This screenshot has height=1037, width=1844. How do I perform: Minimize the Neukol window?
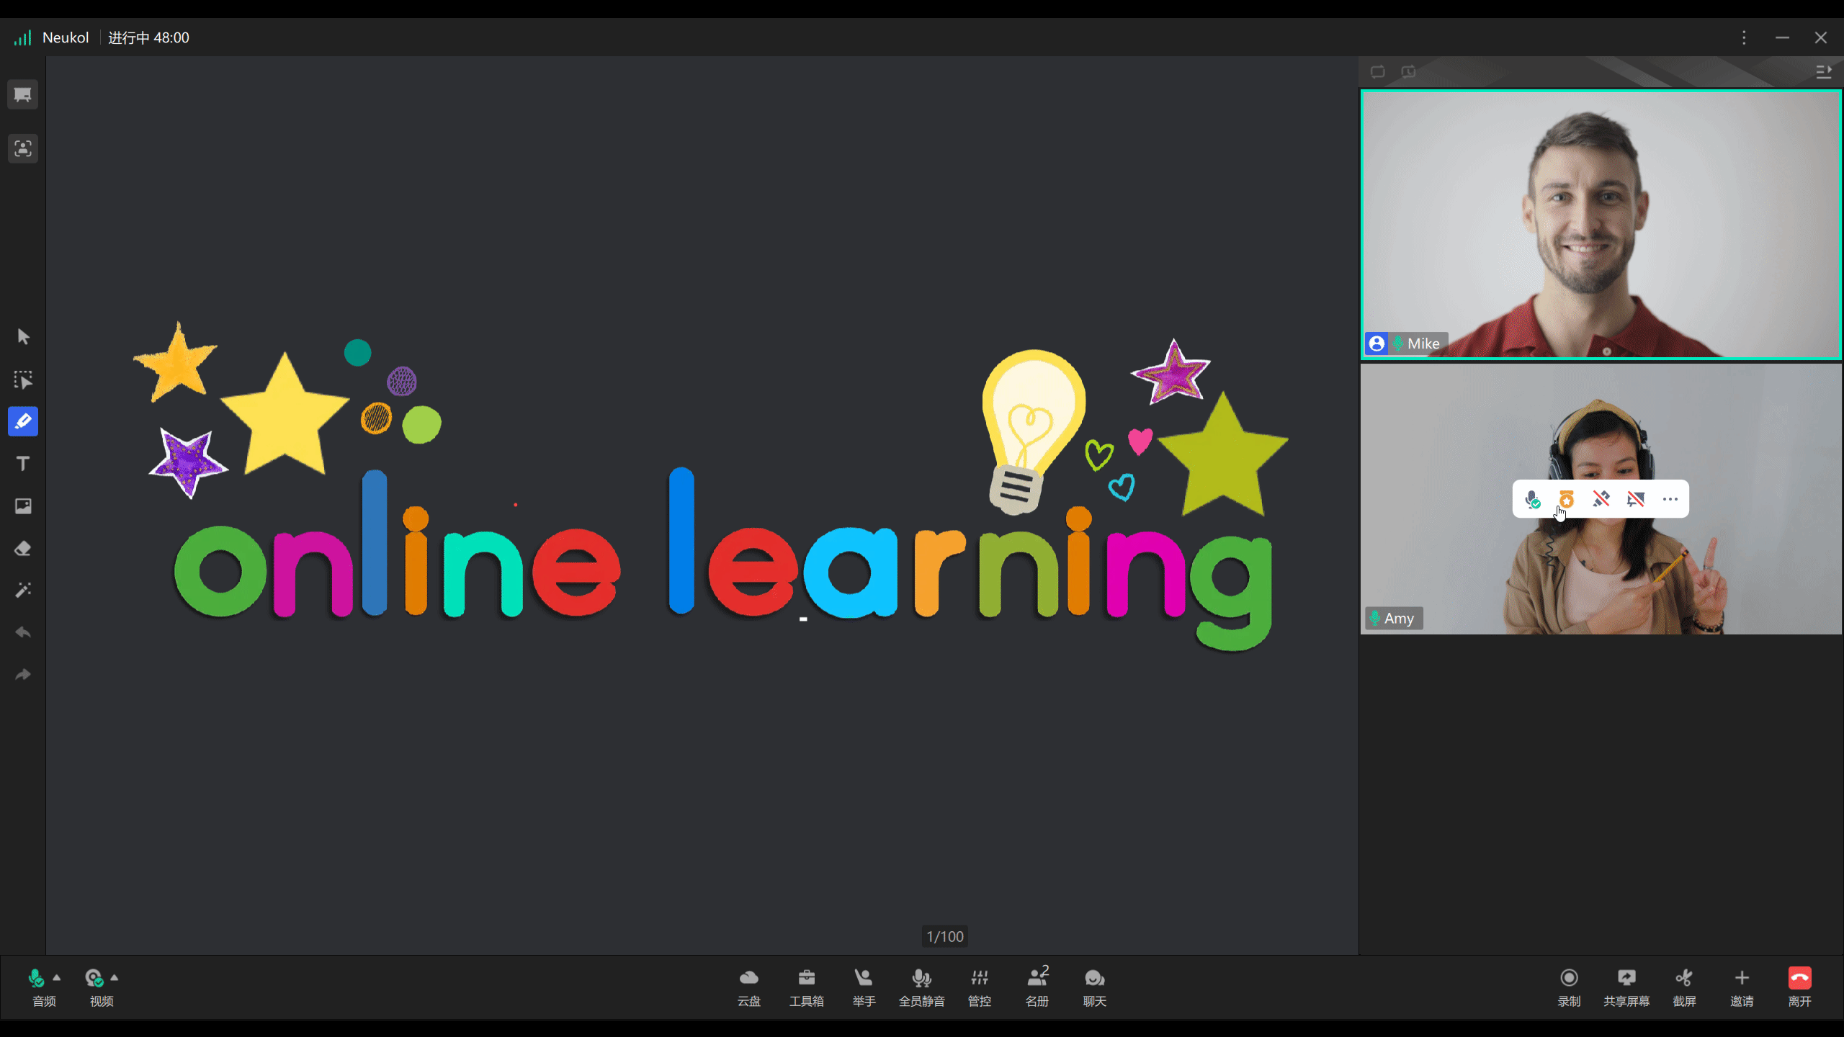1782,37
